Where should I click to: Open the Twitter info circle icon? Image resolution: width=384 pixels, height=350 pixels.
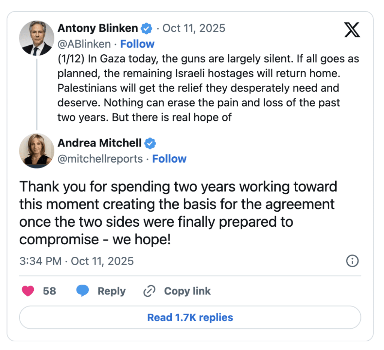point(352,261)
